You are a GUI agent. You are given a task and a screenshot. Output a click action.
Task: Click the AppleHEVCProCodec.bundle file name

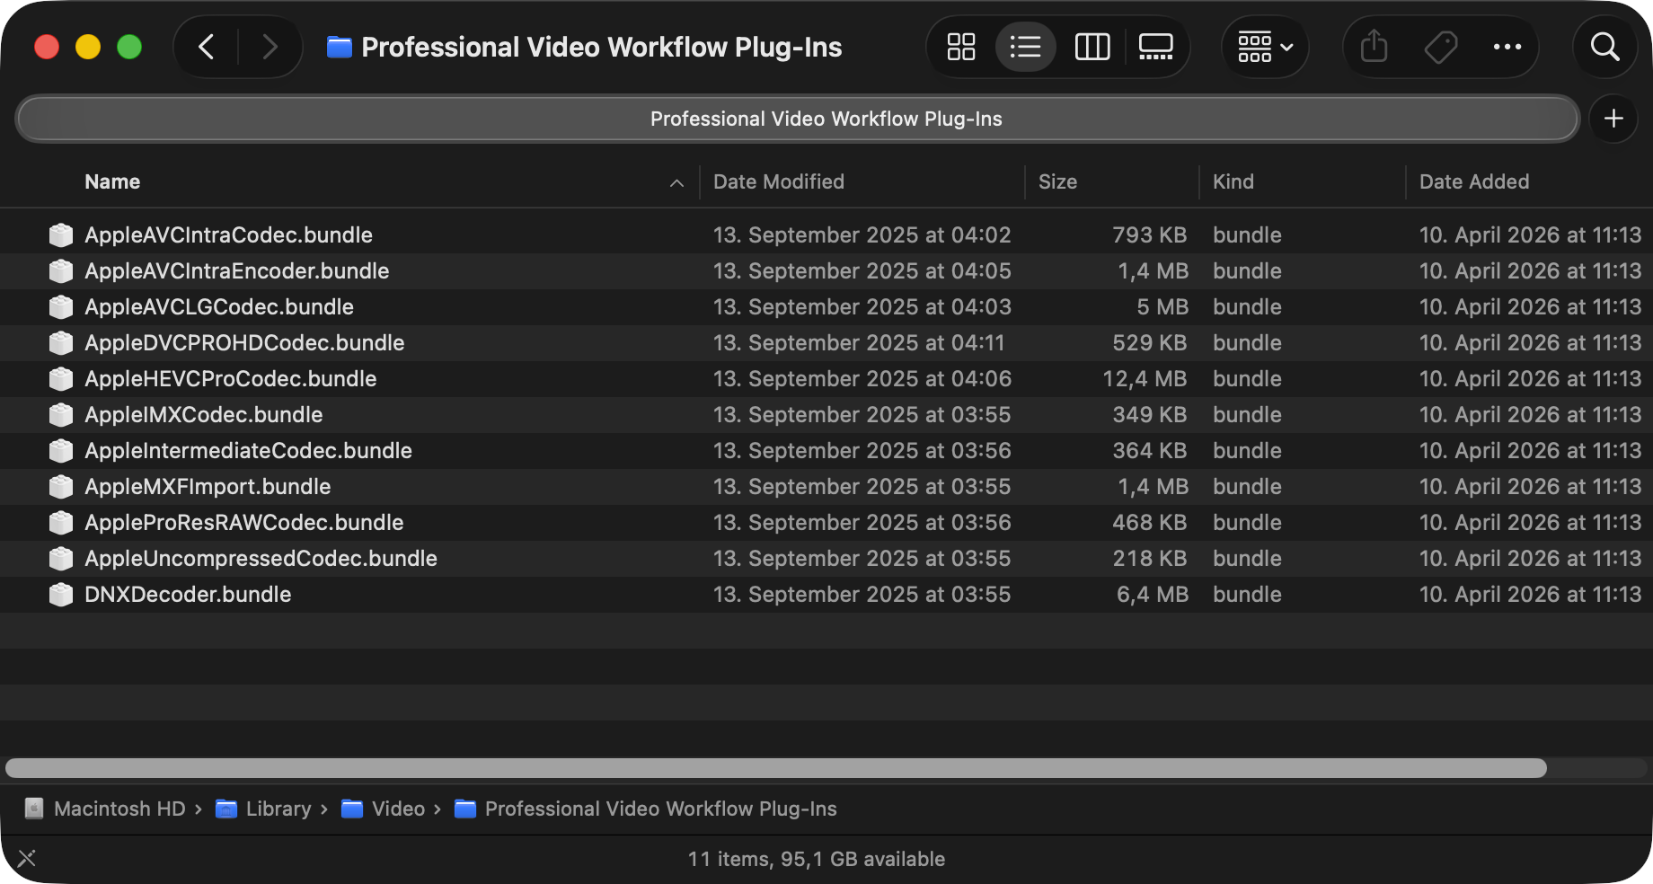[x=231, y=379]
